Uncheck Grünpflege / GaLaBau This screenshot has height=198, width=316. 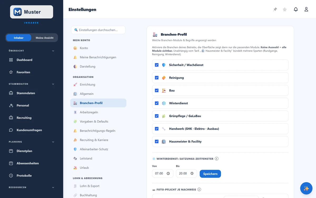pyautogui.click(x=157, y=116)
